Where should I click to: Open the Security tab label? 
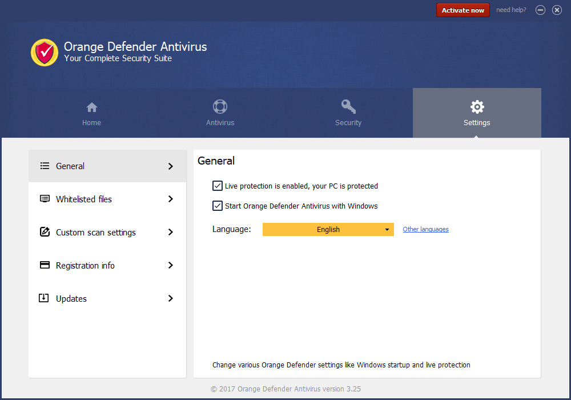pyautogui.click(x=348, y=123)
